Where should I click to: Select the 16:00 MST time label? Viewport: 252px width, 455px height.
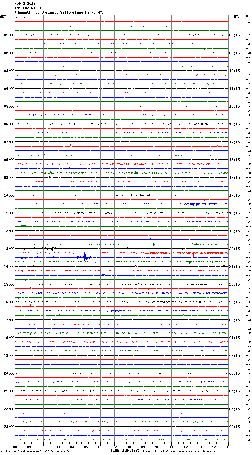point(9,302)
